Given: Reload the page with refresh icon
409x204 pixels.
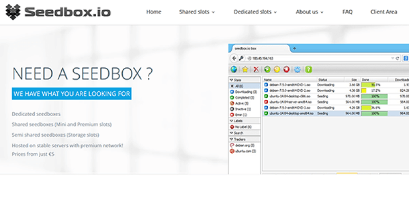Looking at the screenshot, I should point(397,59).
